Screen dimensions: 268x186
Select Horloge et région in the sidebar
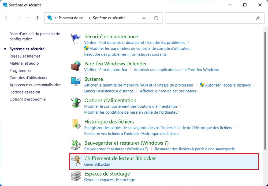25,92
